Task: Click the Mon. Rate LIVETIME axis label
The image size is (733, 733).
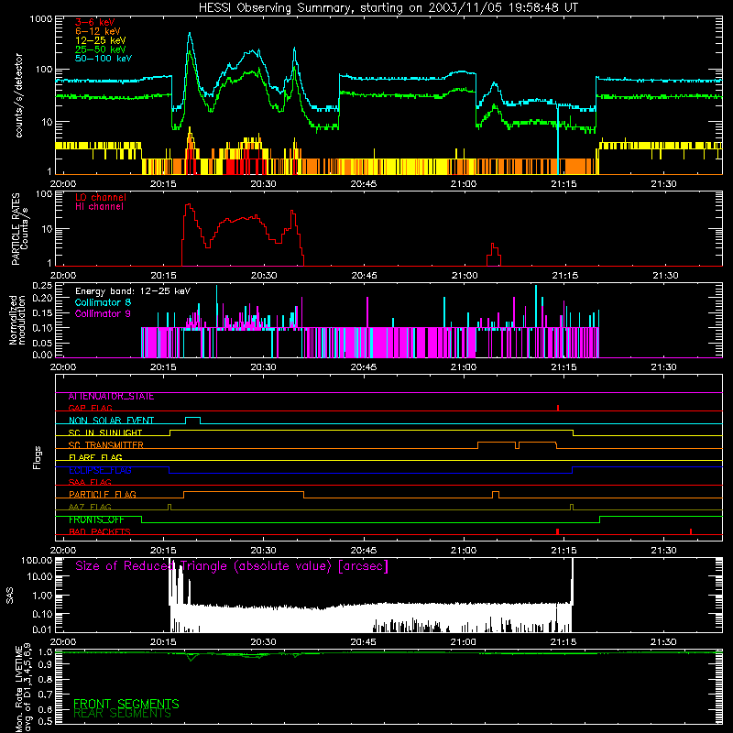Action: coord(23,688)
